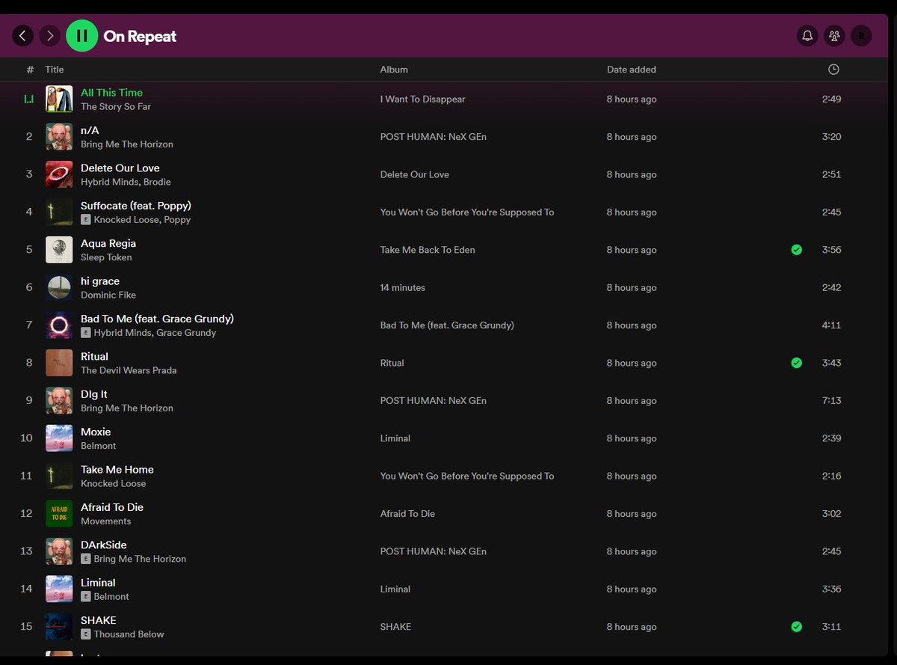
Task: Open artist Thousand Below
Action: coord(129,634)
